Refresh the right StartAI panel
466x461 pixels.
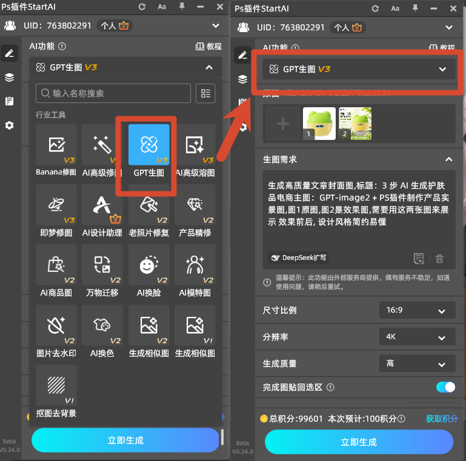[375, 8]
